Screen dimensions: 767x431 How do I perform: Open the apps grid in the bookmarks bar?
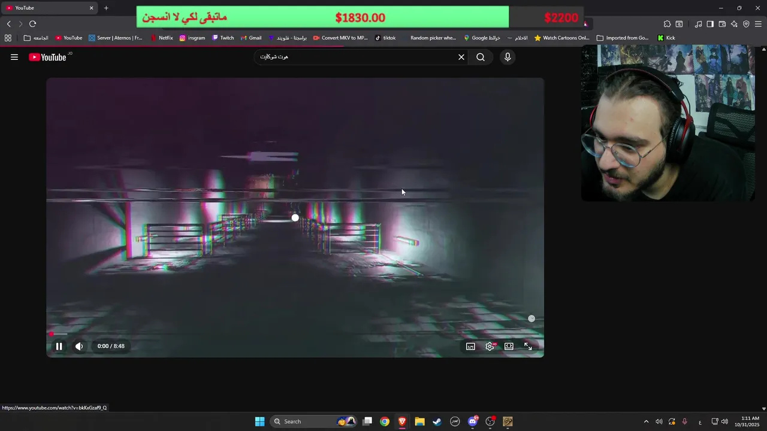click(8, 38)
